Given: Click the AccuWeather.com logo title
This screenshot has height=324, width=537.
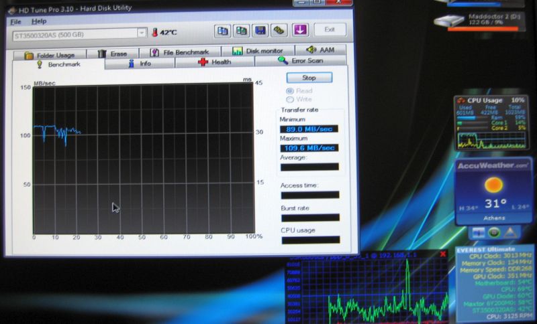Looking at the screenshot, I should pyautogui.click(x=492, y=166).
